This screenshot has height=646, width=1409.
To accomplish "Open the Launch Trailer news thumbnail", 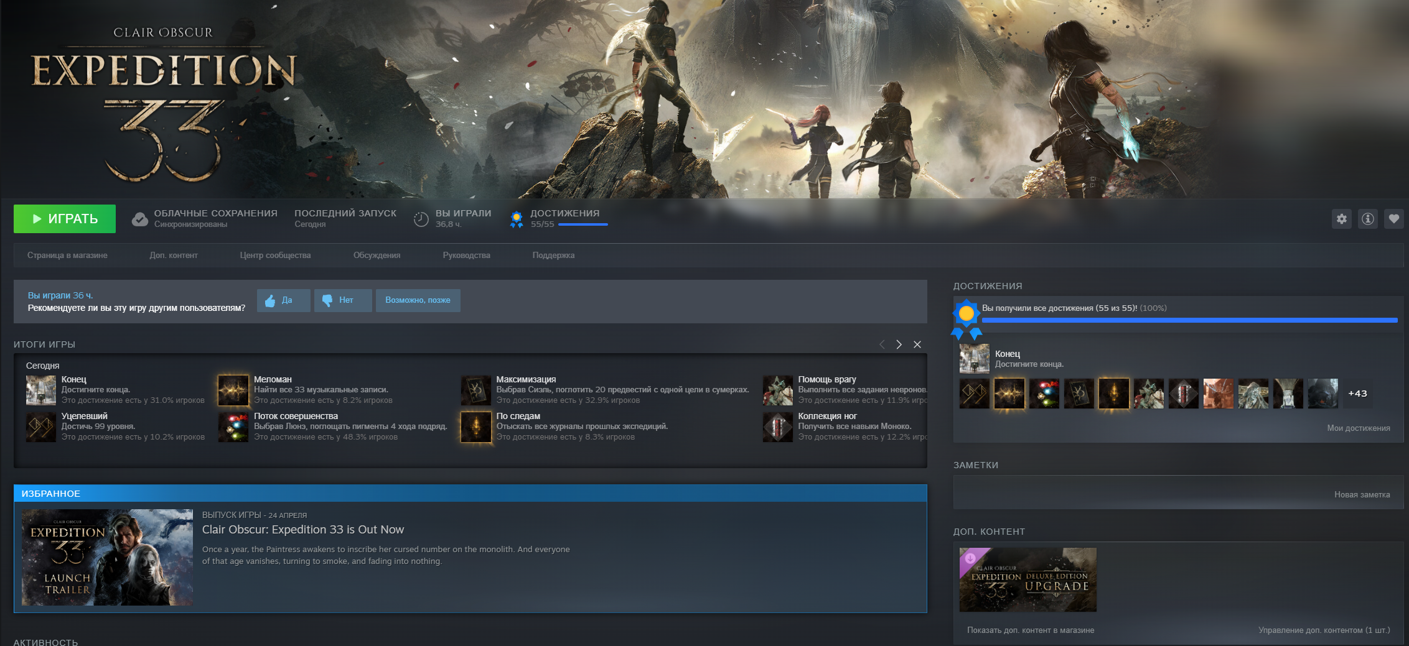I will pos(107,558).
